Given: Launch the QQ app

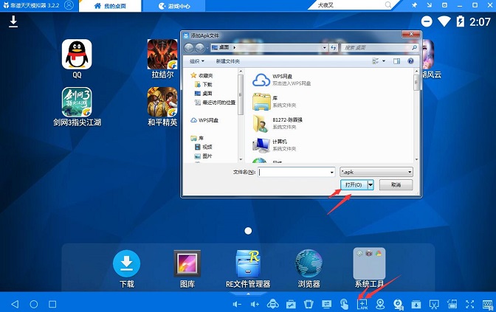Looking at the screenshot, I should coord(77,59).
